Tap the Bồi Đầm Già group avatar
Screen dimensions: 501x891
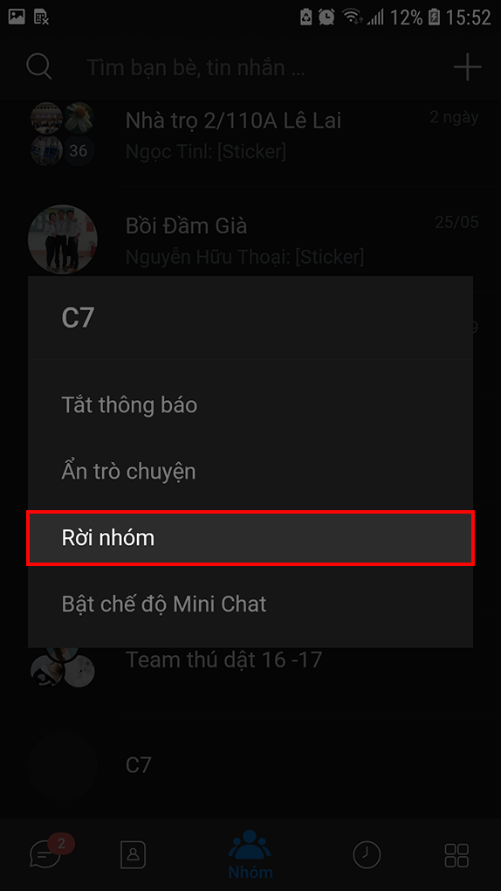point(63,239)
